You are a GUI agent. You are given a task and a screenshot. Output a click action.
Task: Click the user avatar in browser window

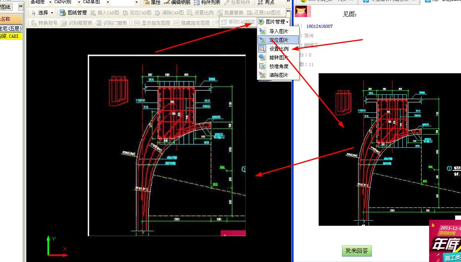(x=303, y=11)
